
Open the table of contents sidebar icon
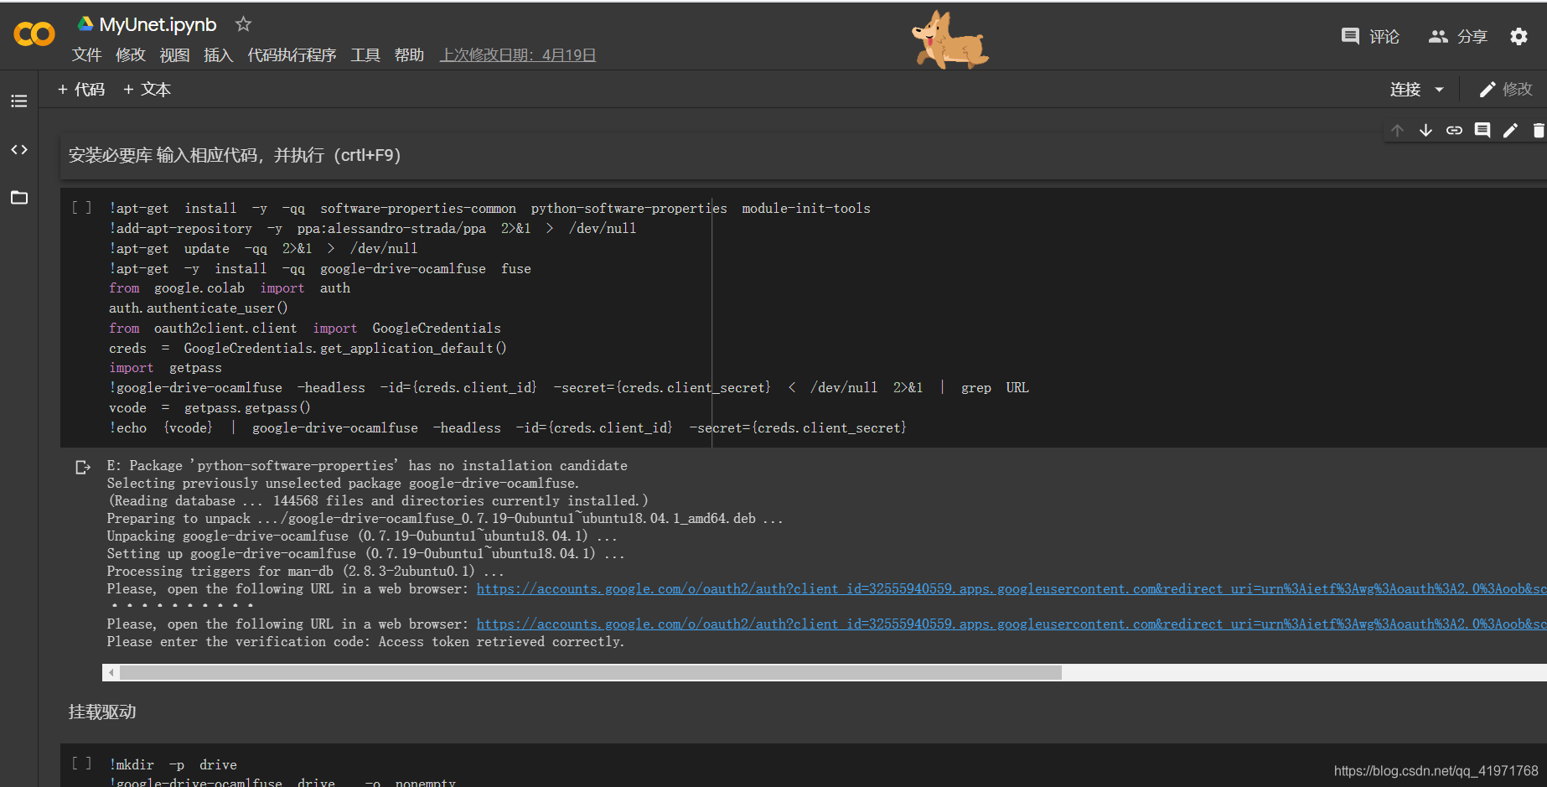coord(18,101)
